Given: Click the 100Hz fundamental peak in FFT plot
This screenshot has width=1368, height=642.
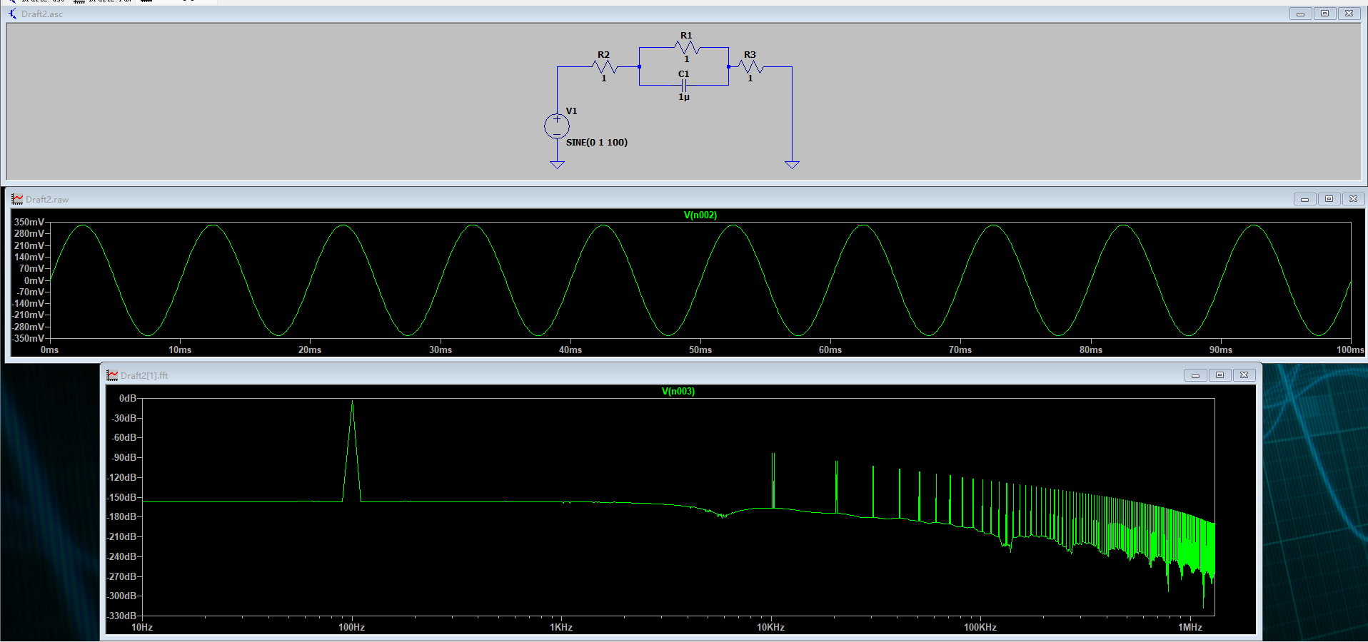Looking at the screenshot, I should 352,451.
